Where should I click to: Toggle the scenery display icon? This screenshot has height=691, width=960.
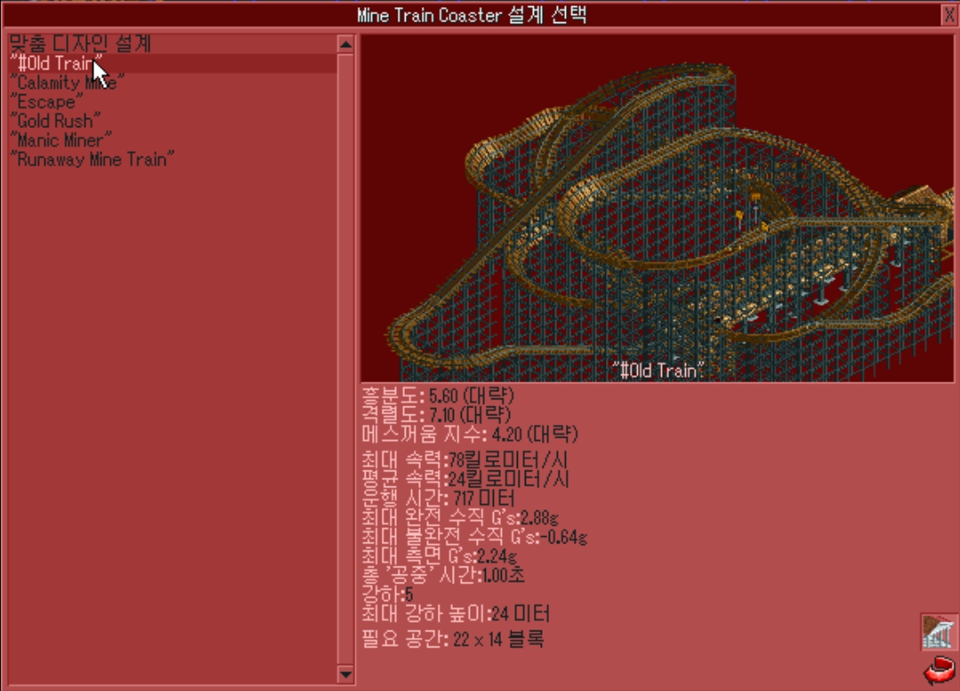pos(939,632)
